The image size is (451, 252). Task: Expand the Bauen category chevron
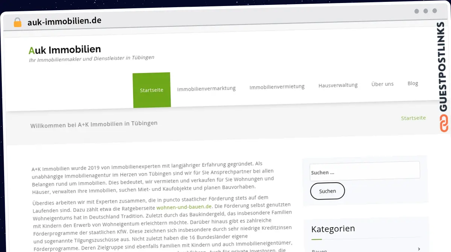point(419,249)
